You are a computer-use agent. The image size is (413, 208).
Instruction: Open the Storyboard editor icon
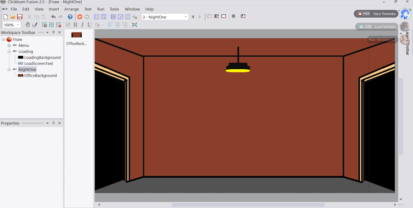coord(97,17)
